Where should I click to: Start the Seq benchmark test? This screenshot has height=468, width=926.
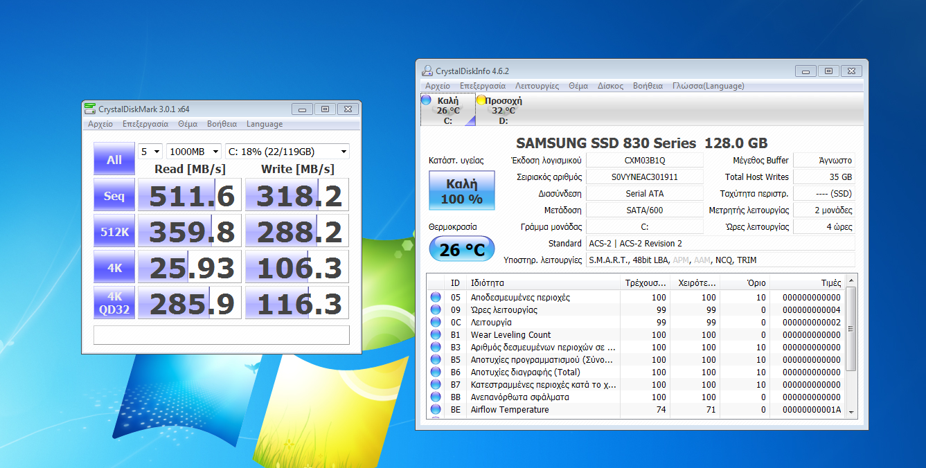pyautogui.click(x=114, y=196)
